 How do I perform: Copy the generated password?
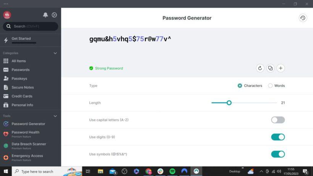[x=270, y=68]
